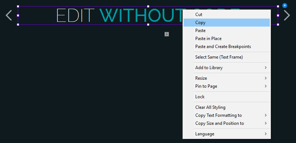Choose Paste from the context menu
The height and width of the screenshot is (143, 296).
click(x=227, y=31)
